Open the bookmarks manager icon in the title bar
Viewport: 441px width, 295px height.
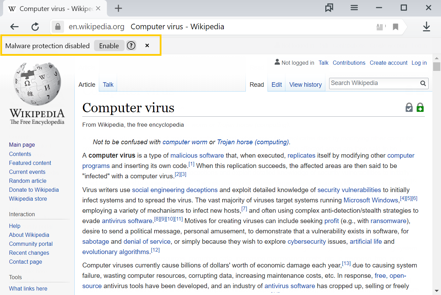point(329,8)
